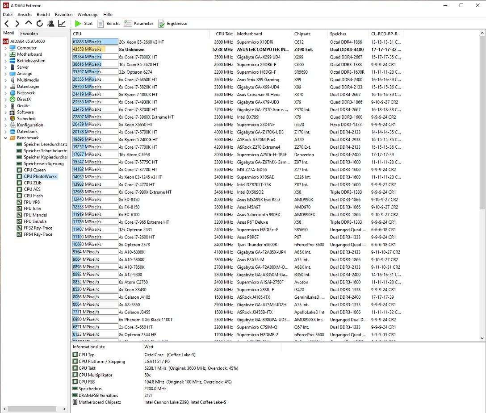Open the Ansicht menu
486x413 pixels.
tap(25, 15)
